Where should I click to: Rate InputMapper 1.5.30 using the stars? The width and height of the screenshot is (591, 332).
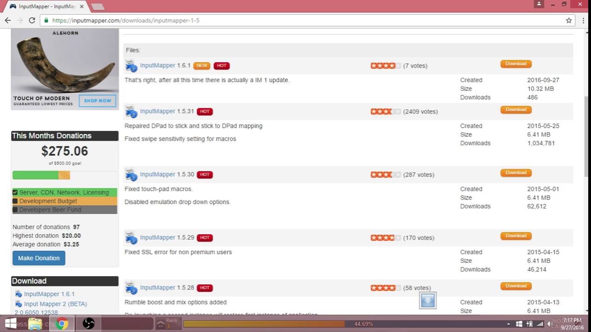386,174
